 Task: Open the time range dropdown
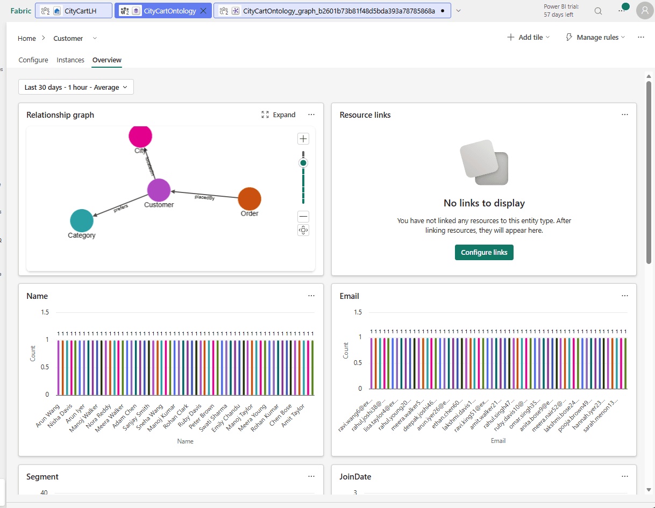click(x=76, y=87)
